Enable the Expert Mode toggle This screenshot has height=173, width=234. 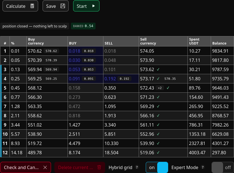coord(223,167)
